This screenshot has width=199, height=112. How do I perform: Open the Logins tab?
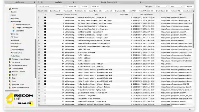[108, 11]
